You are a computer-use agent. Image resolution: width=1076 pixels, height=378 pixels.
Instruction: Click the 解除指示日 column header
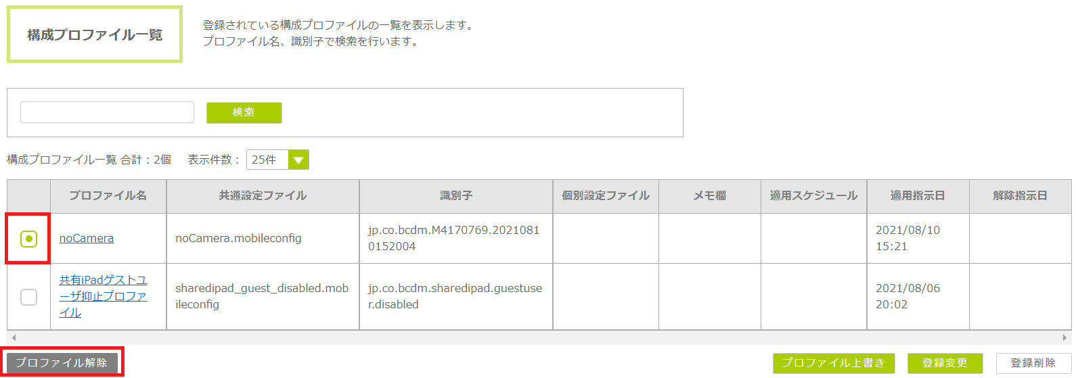(x=1020, y=196)
